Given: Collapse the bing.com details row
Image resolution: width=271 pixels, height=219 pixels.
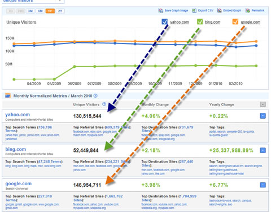Looking at the screenshot, I should [263, 150].
